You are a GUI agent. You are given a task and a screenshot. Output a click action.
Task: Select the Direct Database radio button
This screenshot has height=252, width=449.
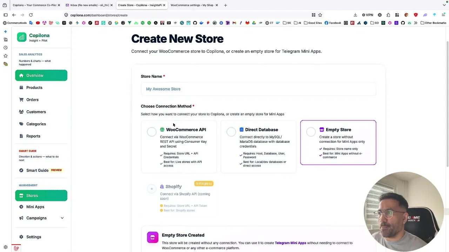pos(231,132)
